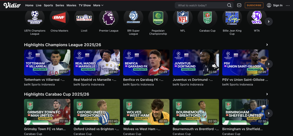Click the China Masters label text
293x136 pixels.
(x=60, y=31)
